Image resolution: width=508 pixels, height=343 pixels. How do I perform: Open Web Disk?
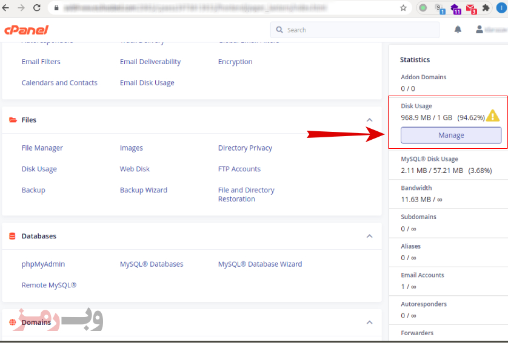(135, 169)
